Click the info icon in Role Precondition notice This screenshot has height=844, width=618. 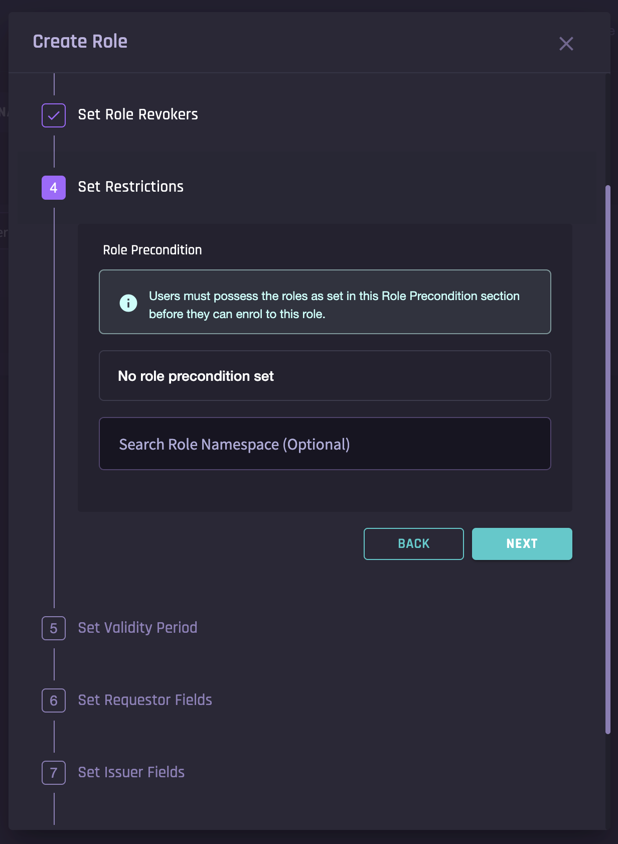tap(128, 303)
